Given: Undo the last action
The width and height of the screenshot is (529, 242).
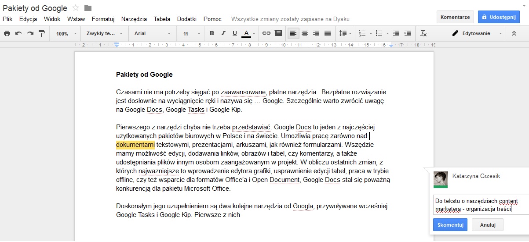Looking at the screenshot, I should tap(18, 33).
